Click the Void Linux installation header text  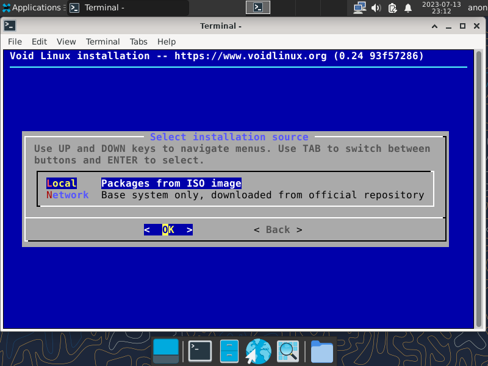coord(217,56)
